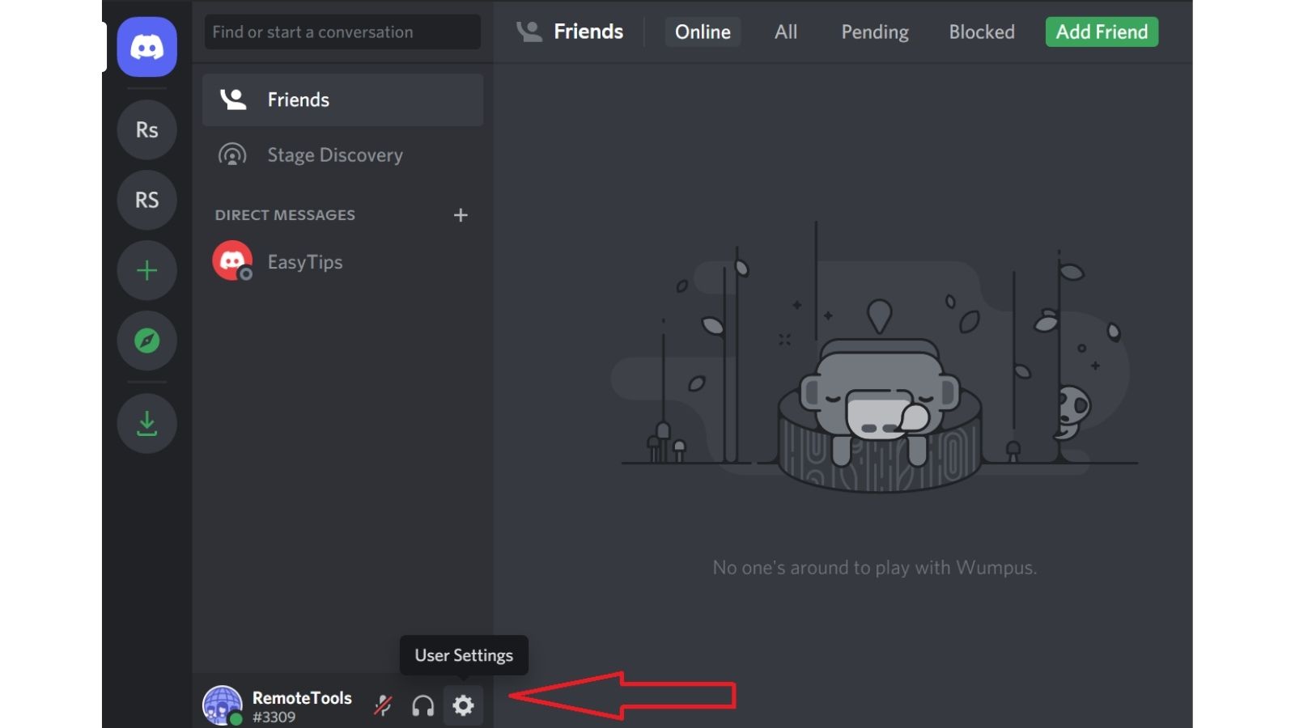Image resolution: width=1295 pixels, height=728 pixels.
Task: Click the DIRECT MESSAGES header
Action: click(x=285, y=215)
